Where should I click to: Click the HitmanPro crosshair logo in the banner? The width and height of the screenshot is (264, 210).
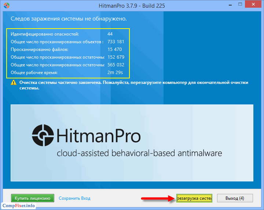(43, 135)
